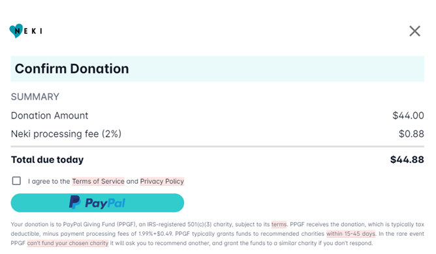Open the Terms of Service link
Screen dimensions: 436x254
[98, 181]
